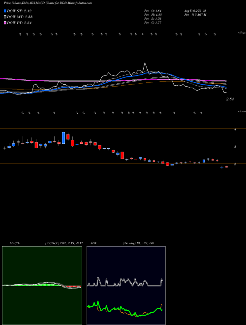Viewport: 246px width, 325px height.
Task: Select the 'DOW MT: 2.33' legend text
Action: [x=20, y=17]
